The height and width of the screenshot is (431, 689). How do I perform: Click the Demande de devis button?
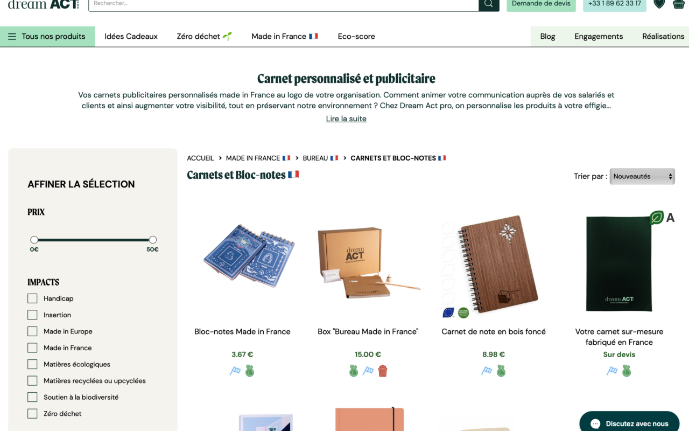(541, 4)
